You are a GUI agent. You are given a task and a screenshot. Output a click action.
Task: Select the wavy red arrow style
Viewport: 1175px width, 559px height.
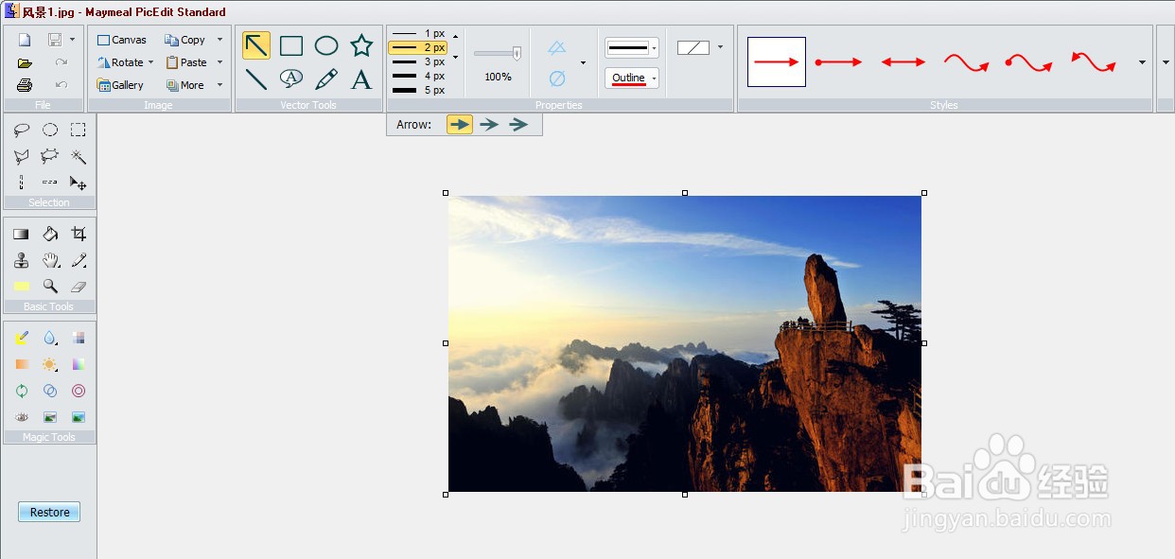pos(967,62)
